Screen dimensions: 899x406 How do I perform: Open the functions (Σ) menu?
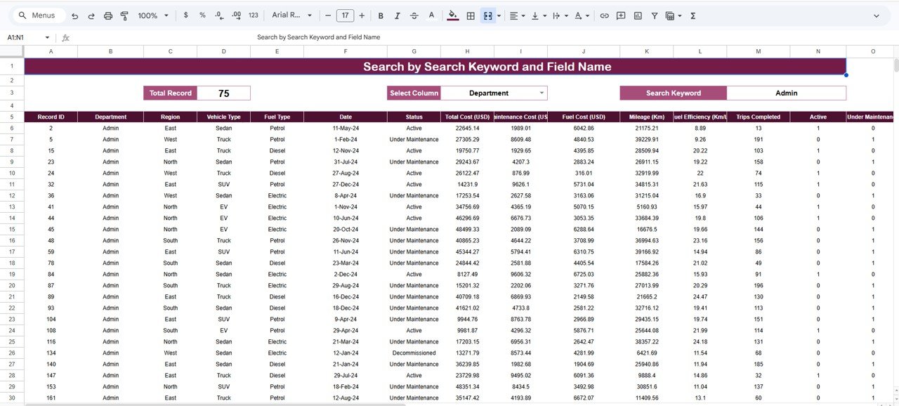point(692,15)
